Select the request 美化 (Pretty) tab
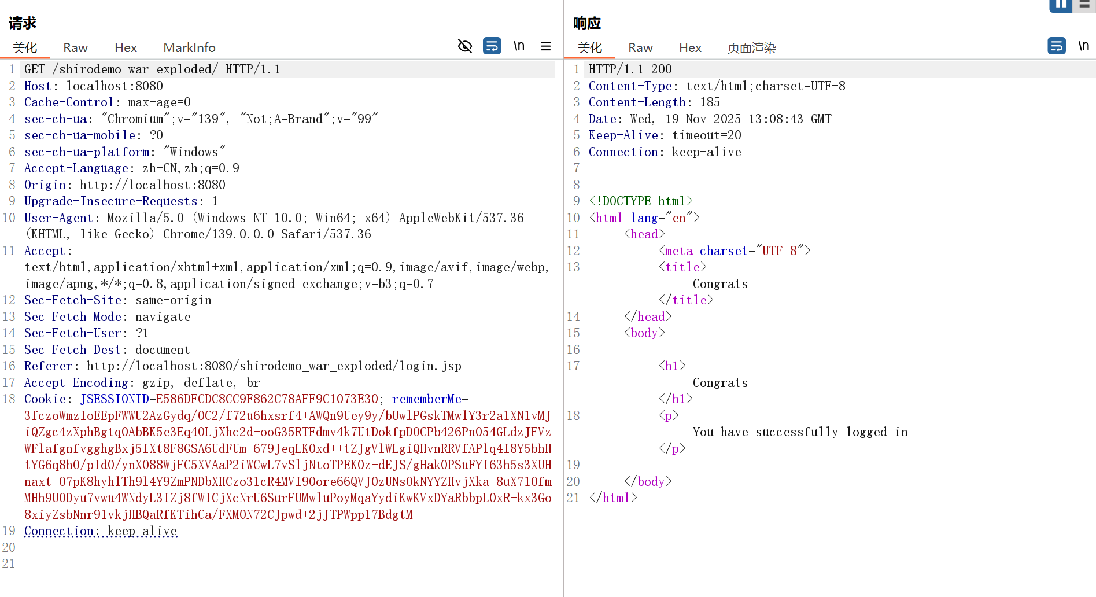Viewport: 1096px width, 597px height. [x=25, y=47]
